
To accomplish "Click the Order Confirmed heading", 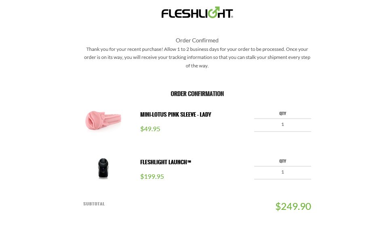I will (x=197, y=40).
